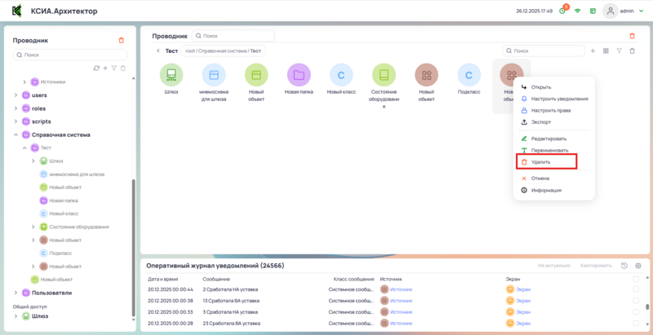Open the admin user dropdown
The width and height of the screenshot is (653, 335).
coord(624,11)
